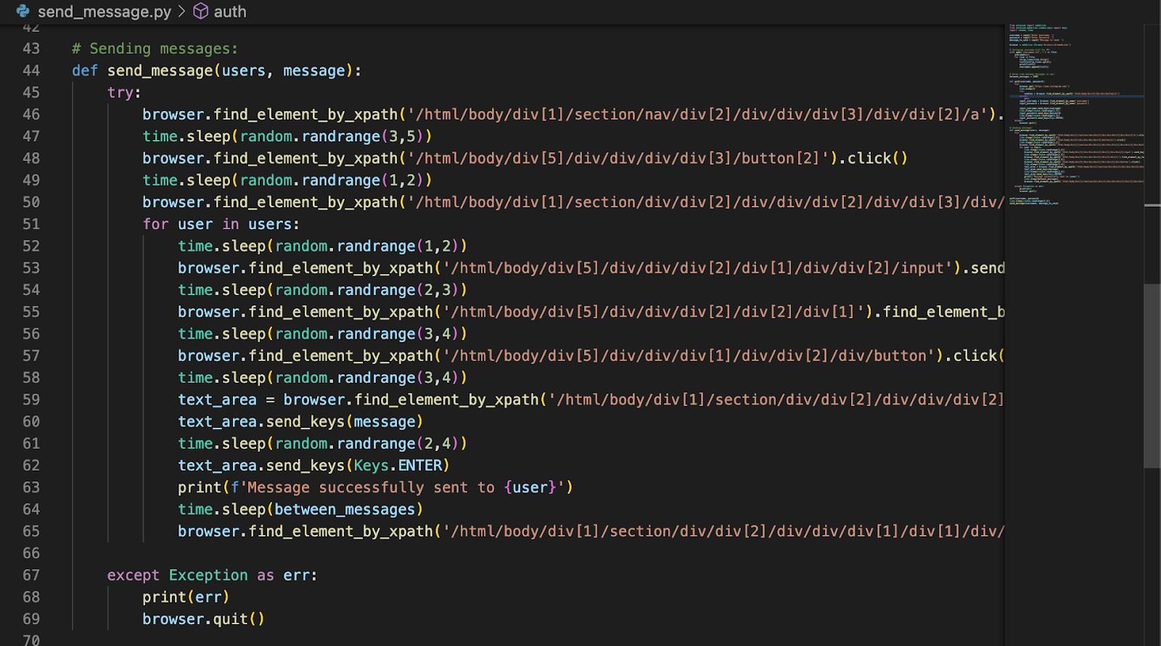Select the auth breadcrumb label
Image resolution: width=1161 pixels, height=646 pixels.
click(230, 12)
